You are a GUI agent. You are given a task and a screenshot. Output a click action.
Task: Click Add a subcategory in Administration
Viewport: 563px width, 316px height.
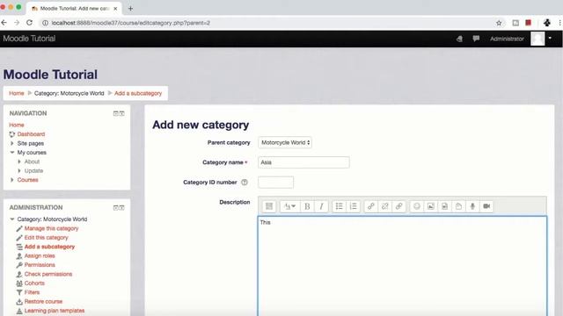pyautogui.click(x=49, y=247)
